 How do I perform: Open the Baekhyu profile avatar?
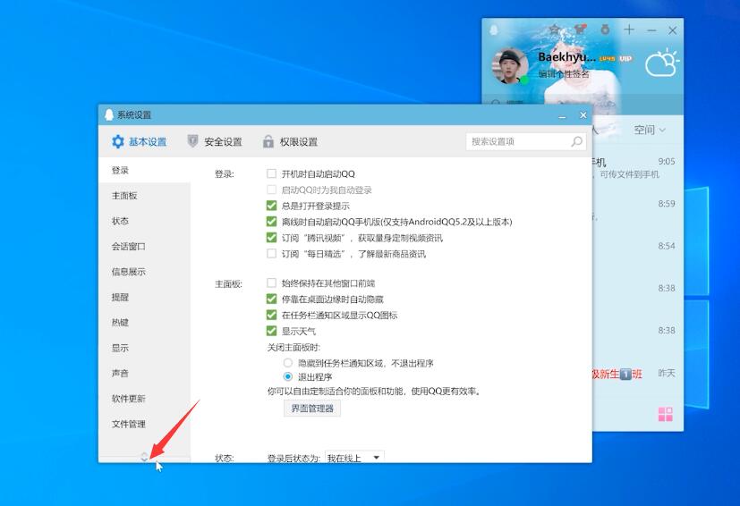point(510,65)
